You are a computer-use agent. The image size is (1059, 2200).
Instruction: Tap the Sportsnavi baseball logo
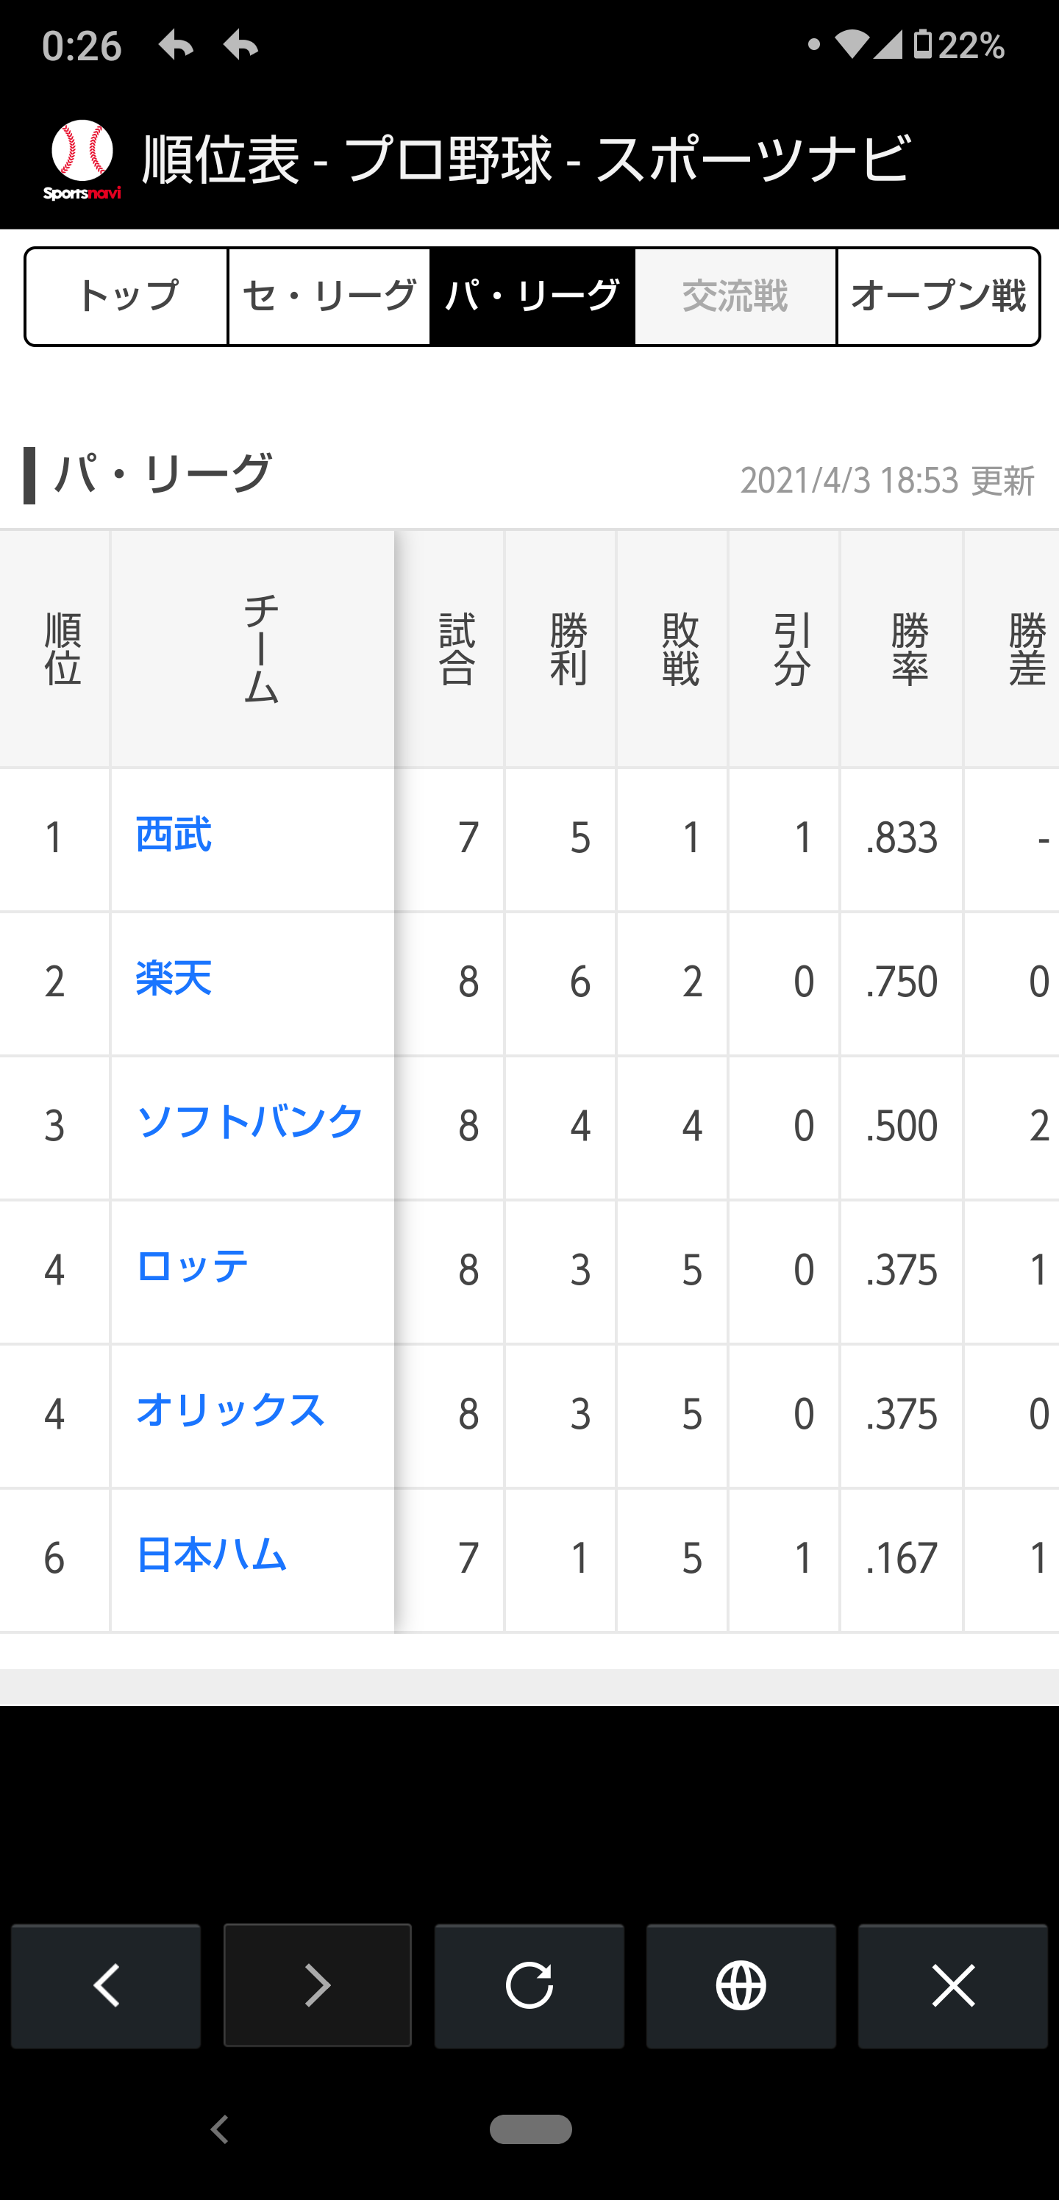[82, 160]
